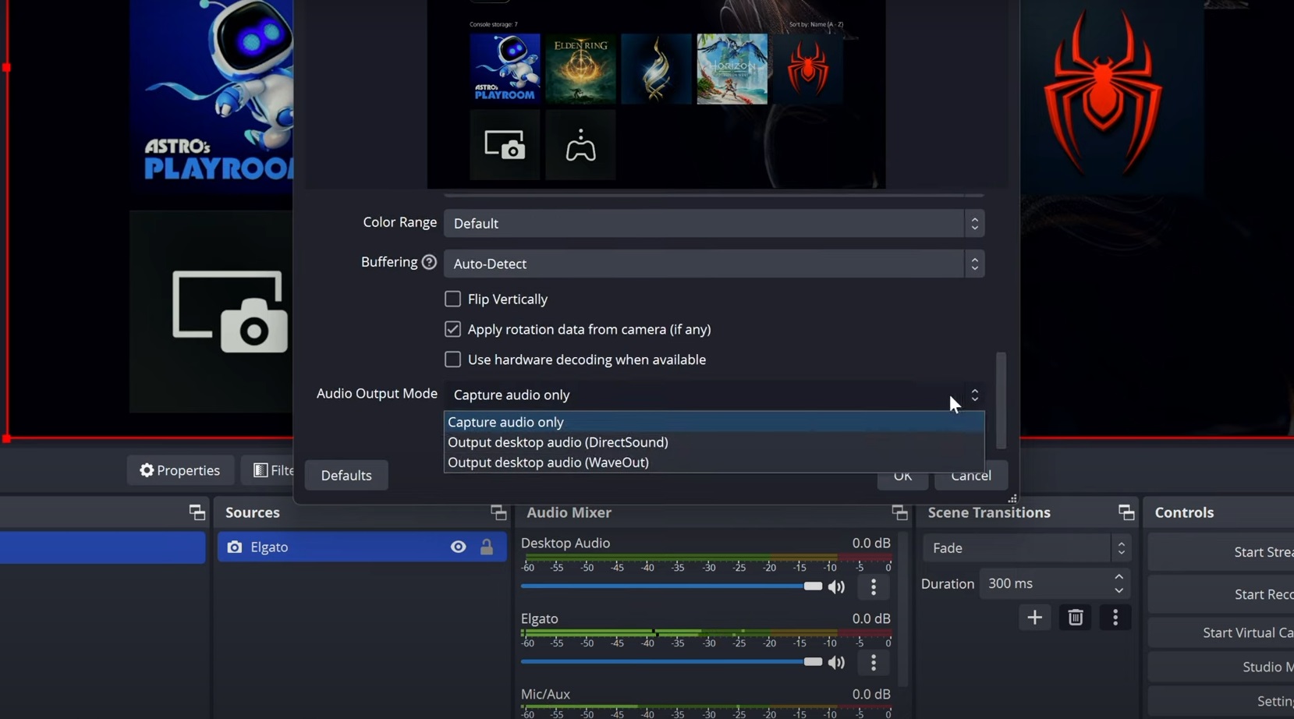Mute the Elgato audio speaker icon
This screenshot has height=719, width=1294.
836,663
